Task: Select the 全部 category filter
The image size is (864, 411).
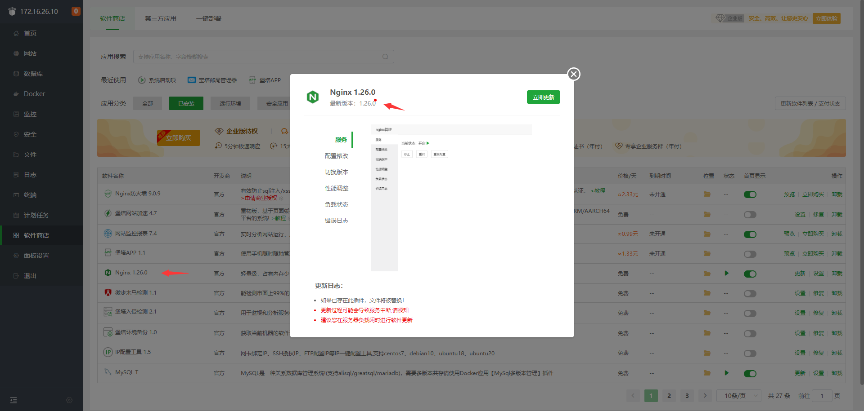Action: click(x=148, y=103)
